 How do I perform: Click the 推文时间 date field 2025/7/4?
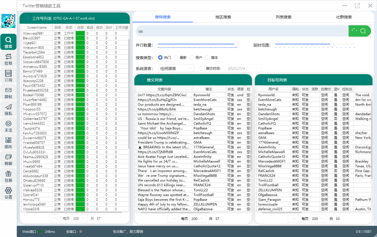click(x=244, y=68)
